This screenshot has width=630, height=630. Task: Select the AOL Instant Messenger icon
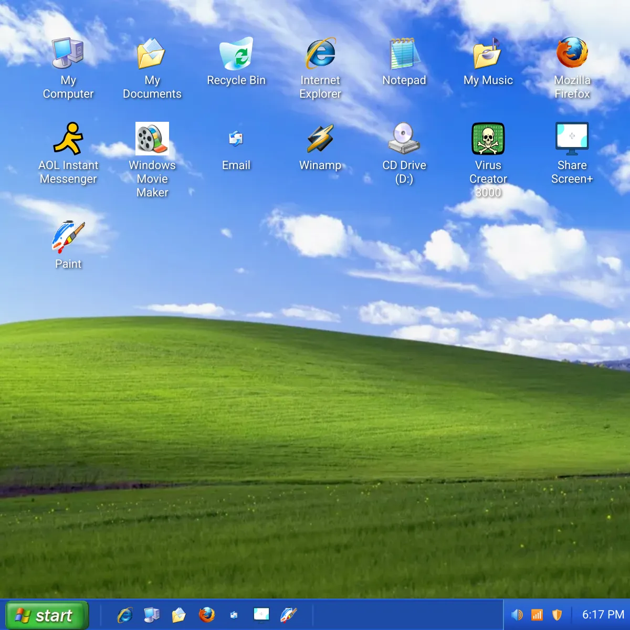click(68, 139)
